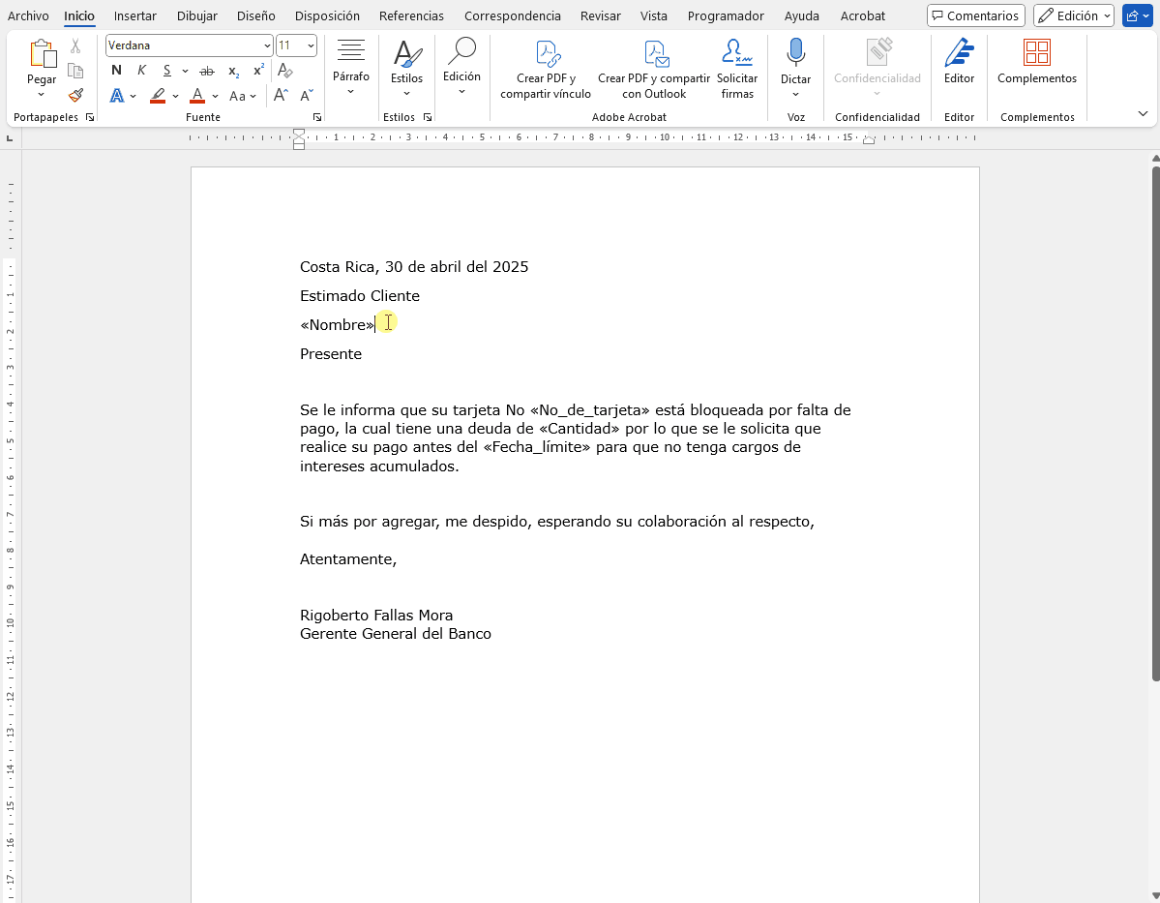Click the Format Painter brush icon

pos(75,95)
